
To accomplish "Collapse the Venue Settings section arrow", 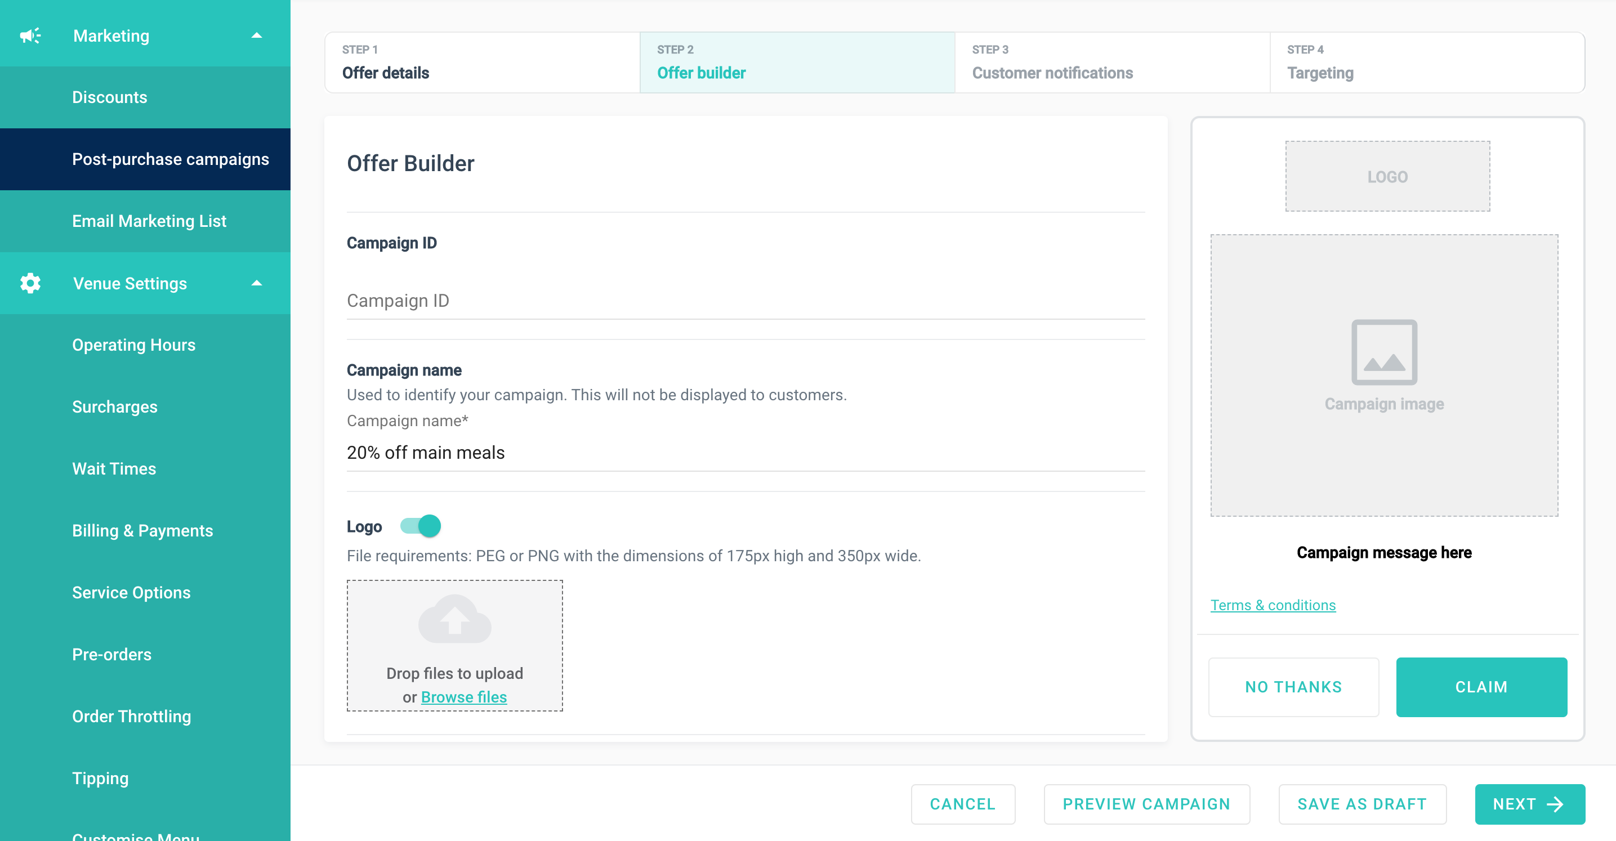I will (x=257, y=284).
